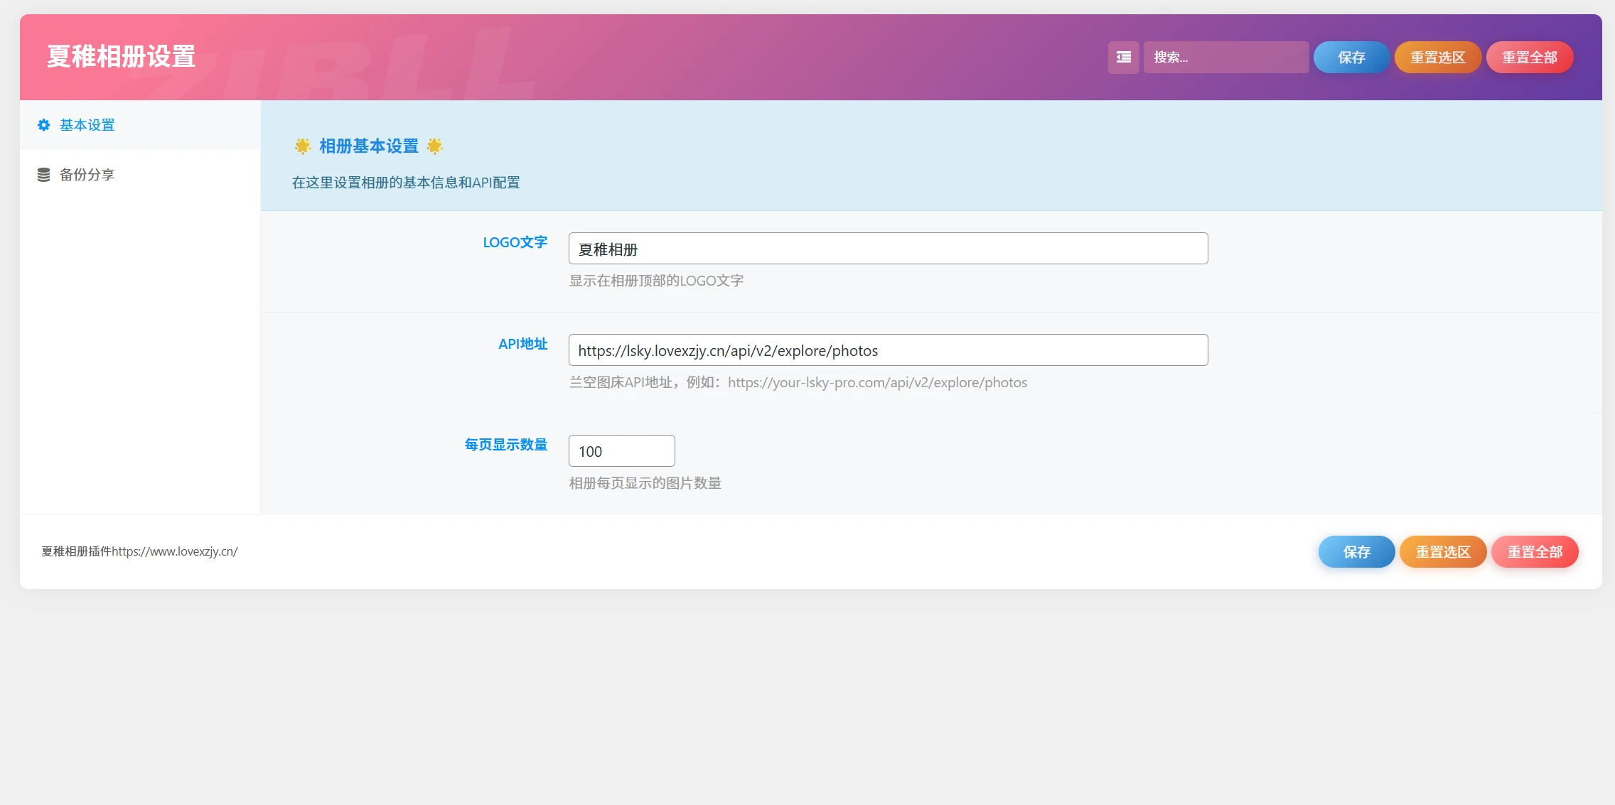Click the 每页显示数量 number field
The height and width of the screenshot is (805, 1615).
pos(621,450)
